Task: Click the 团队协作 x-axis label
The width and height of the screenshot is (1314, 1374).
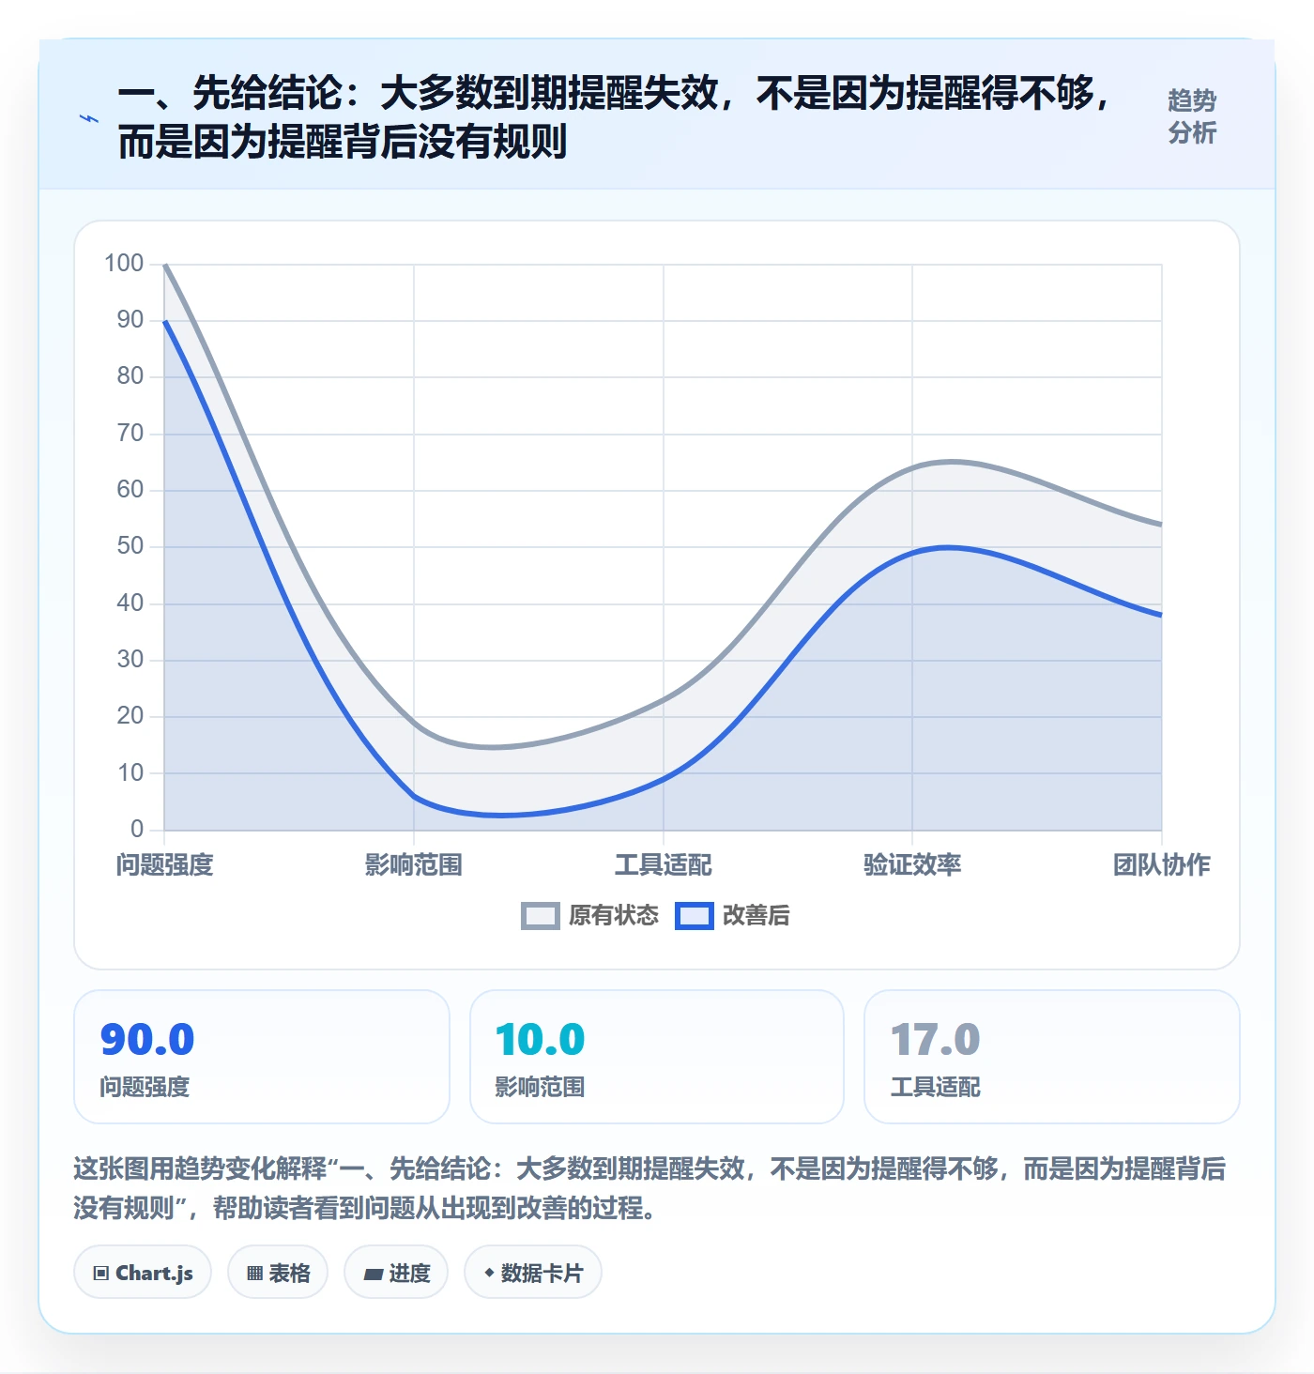Action: [x=1162, y=865]
